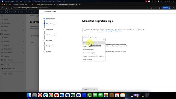The height and width of the screenshot is (99, 176).
Task: Open Notes app from the Dock
Action: coord(122,95)
